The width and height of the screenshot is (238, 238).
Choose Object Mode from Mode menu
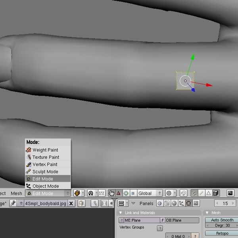(48, 186)
